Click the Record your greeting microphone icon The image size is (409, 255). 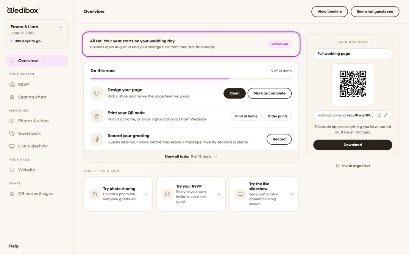[97, 139]
